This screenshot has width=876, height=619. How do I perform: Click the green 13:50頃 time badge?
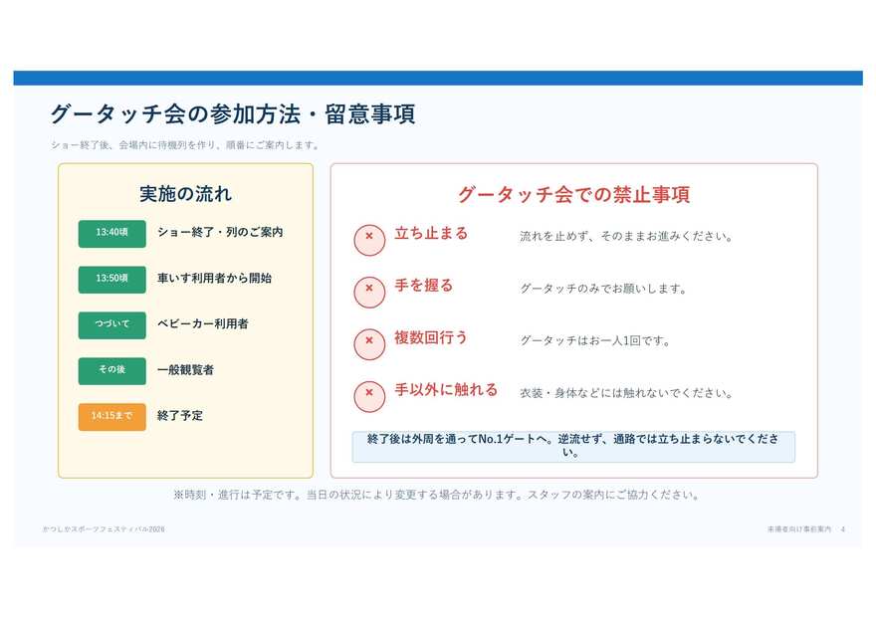tap(111, 280)
